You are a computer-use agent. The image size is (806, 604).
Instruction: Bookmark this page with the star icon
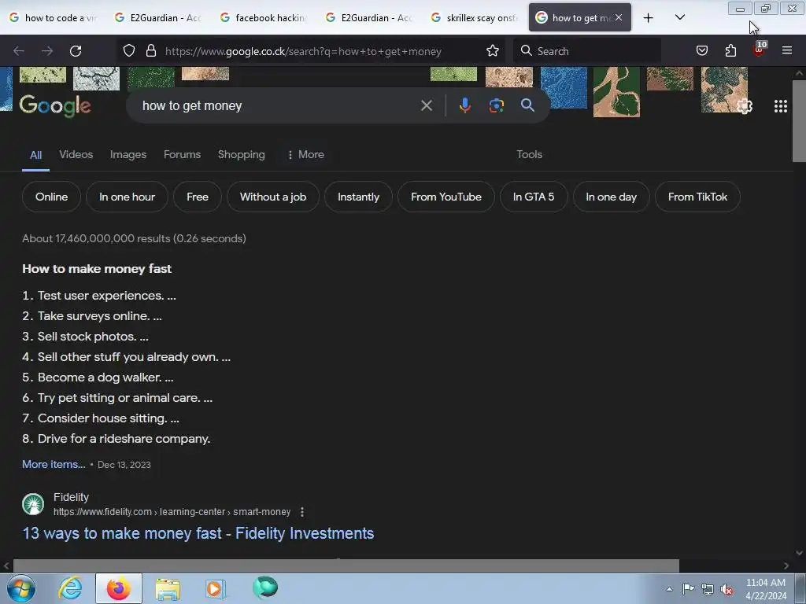click(x=493, y=50)
